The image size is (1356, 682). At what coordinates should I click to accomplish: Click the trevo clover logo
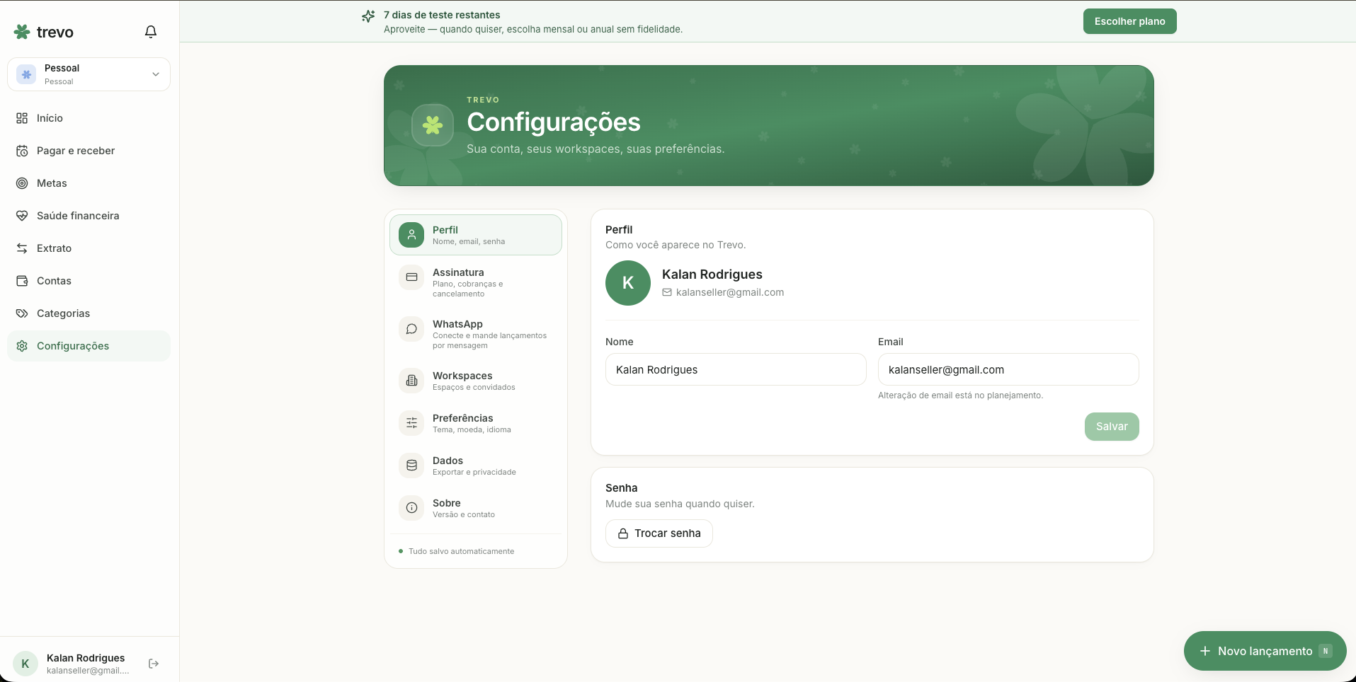pyautogui.click(x=22, y=32)
